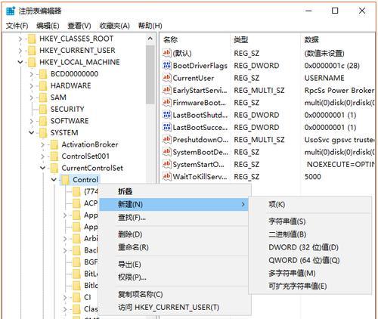Open the 编辑(E) menu
The height and width of the screenshot is (319, 378).
click(x=48, y=26)
